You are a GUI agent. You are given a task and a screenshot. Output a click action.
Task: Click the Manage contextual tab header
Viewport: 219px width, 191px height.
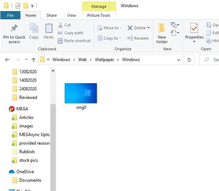point(99,6)
